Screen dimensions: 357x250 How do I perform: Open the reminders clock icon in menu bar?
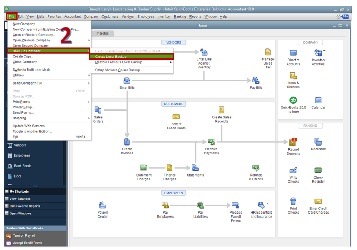(338, 17)
